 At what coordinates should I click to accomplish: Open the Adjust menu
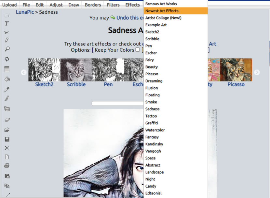click(56, 5)
